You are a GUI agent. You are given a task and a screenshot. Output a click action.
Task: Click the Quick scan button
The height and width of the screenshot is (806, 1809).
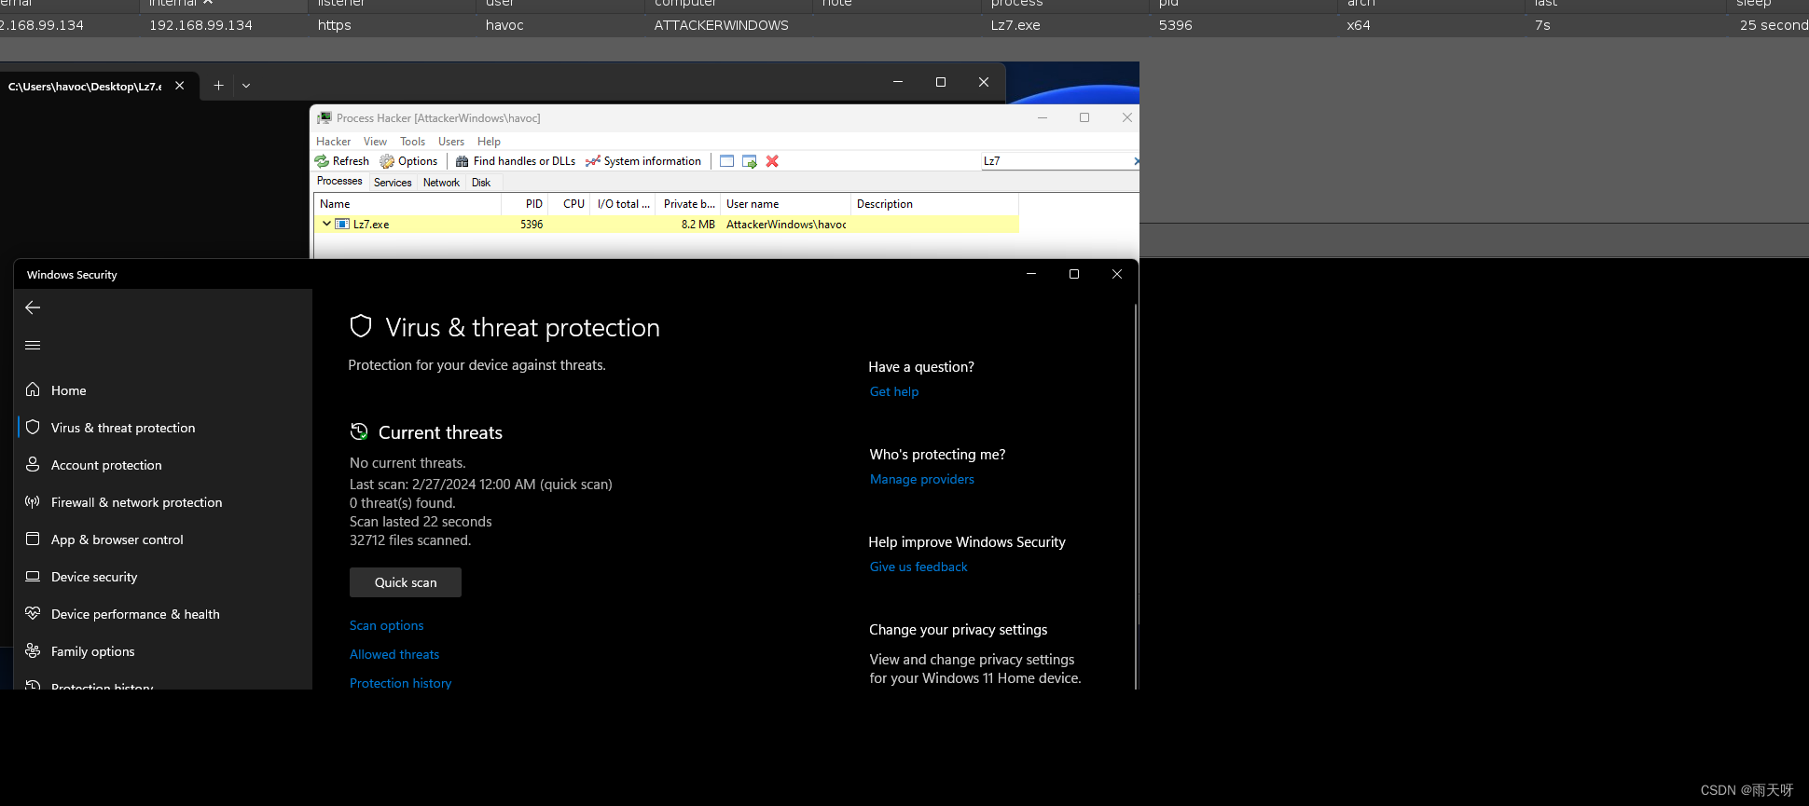click(406, 582)
